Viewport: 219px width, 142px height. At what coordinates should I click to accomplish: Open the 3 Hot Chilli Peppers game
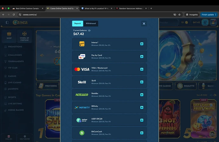(169, 119)
